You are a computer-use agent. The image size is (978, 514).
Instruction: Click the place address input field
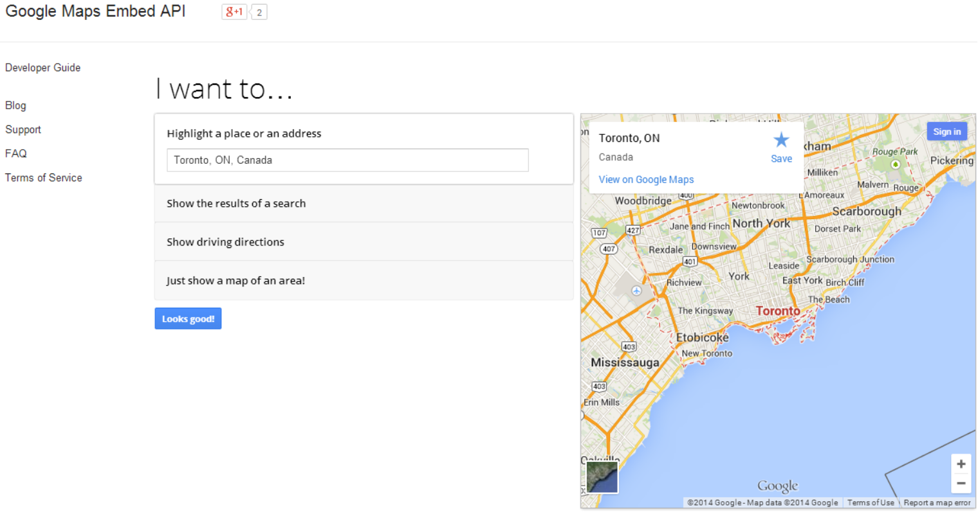point(347,160)
